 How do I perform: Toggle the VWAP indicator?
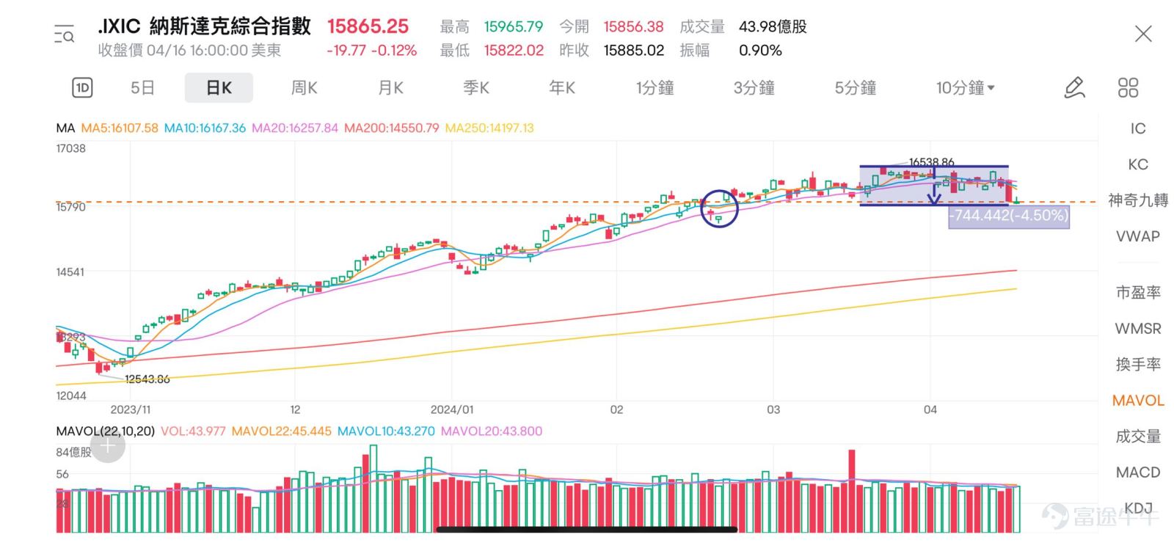pos(1138,236)
